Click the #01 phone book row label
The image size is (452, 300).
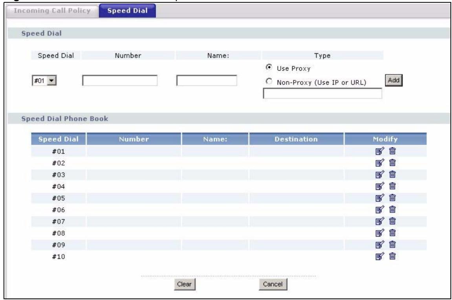(59, 151)
